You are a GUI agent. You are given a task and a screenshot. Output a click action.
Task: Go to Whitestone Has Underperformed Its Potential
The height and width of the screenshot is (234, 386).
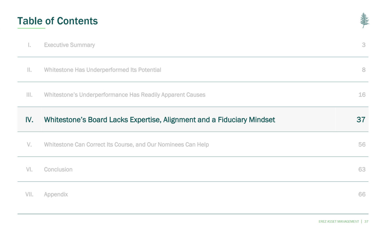click(102, 70)
